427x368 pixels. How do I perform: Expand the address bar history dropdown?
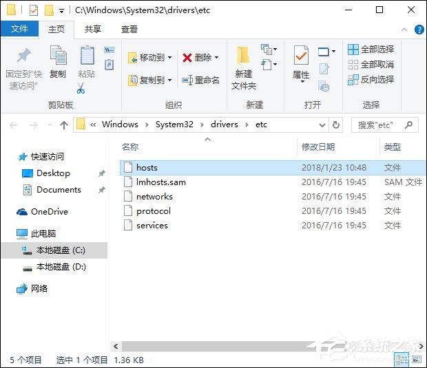(x=322, y=125)
